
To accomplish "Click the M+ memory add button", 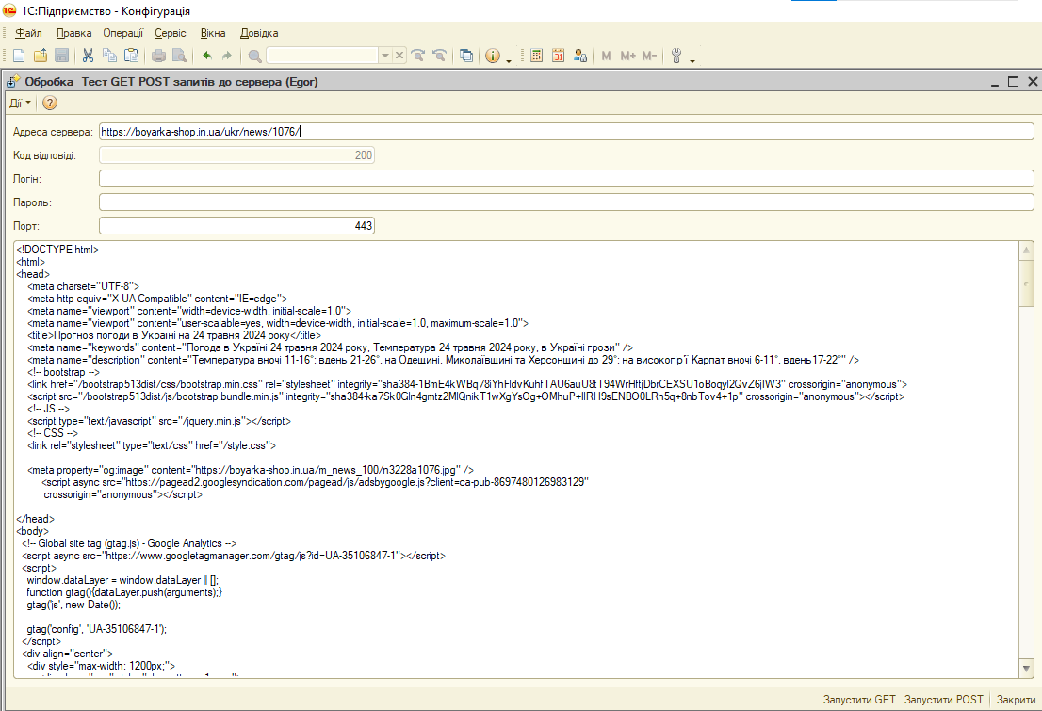I will [x=628, y=56].
